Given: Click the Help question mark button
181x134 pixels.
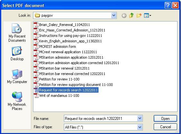Looking at the screenshot, I should [168, 5].
